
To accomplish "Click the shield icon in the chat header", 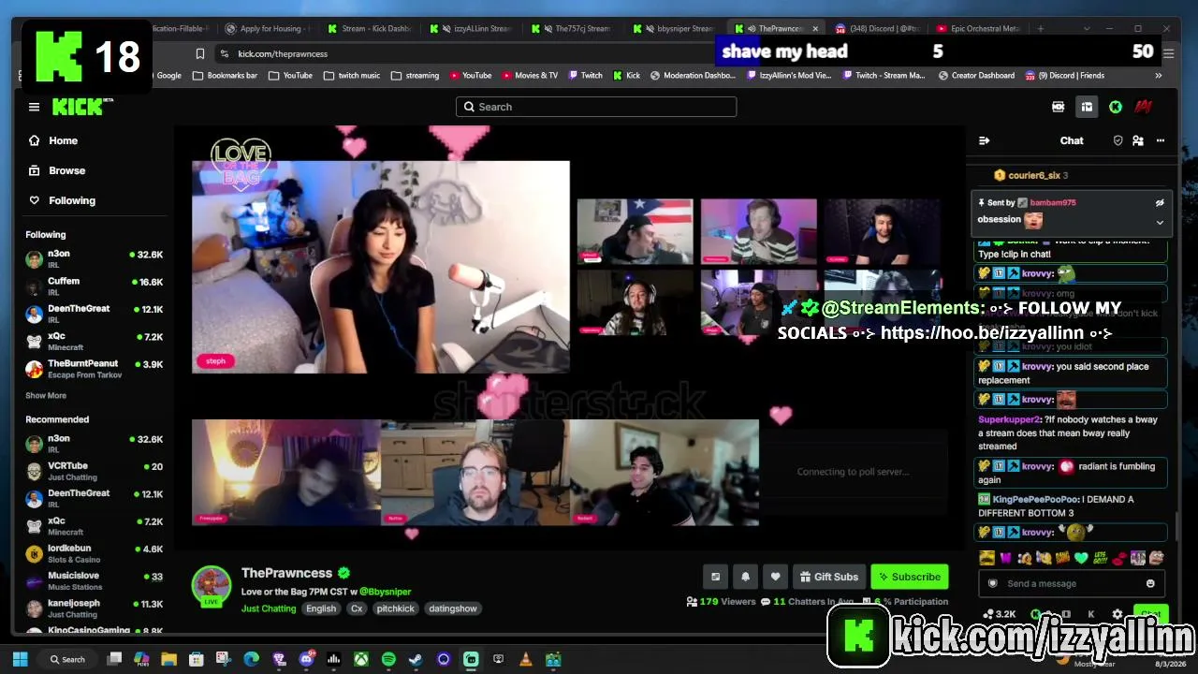I will coord(1118,140).
